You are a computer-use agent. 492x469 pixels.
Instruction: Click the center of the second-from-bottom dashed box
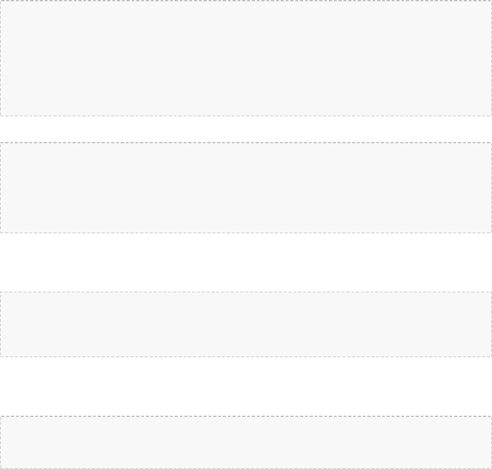(x=246, y=324)
